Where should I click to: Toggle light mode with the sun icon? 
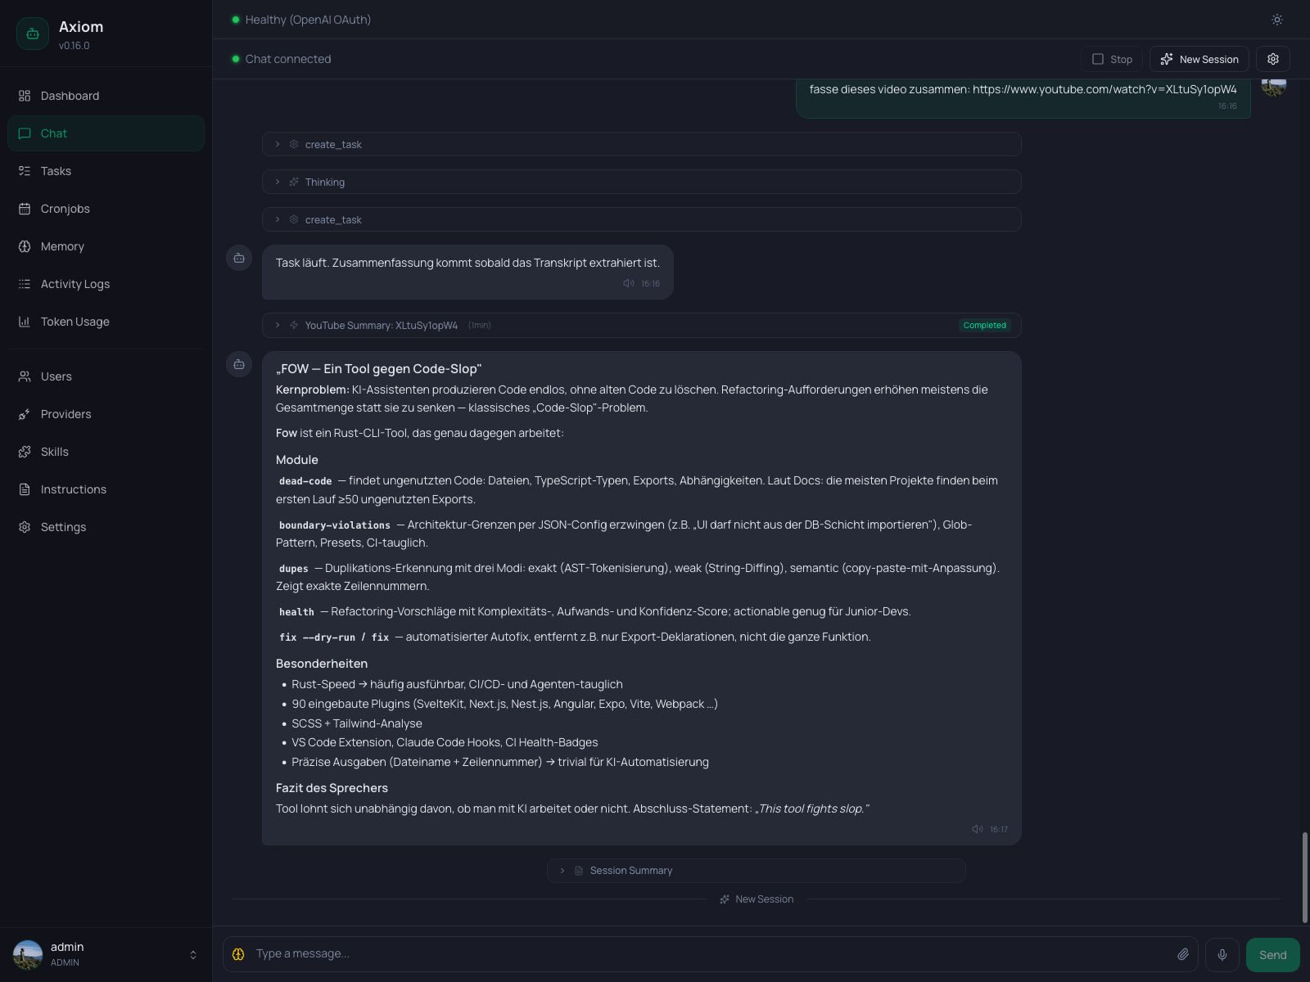(x=1276, y=19)
